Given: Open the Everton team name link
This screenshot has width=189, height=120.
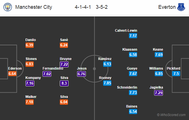Looking at the screenshot, I should pos(167,7).
